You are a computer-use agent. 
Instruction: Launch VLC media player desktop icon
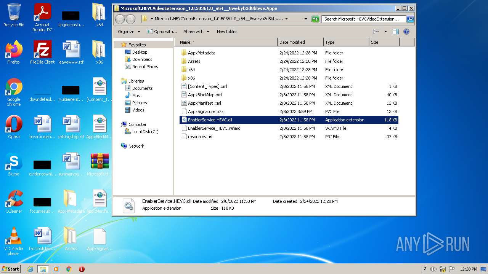(14, 241)
